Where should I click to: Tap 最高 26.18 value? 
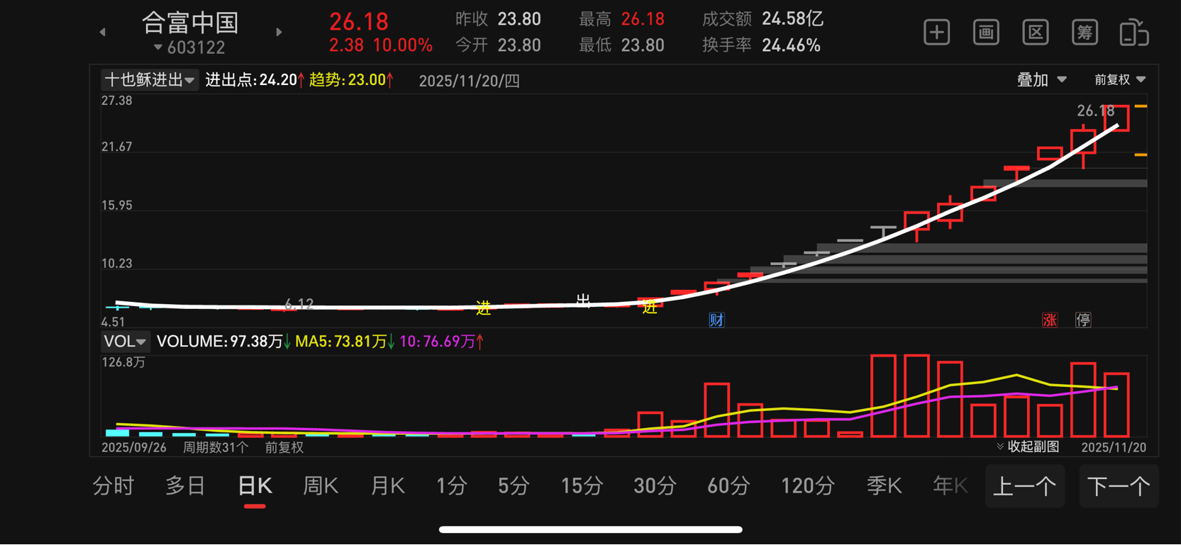tap(643, 19)
